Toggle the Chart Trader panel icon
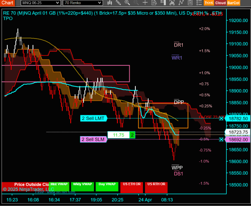The width and height of the screenshot is (251, 206). pos(163,3)
